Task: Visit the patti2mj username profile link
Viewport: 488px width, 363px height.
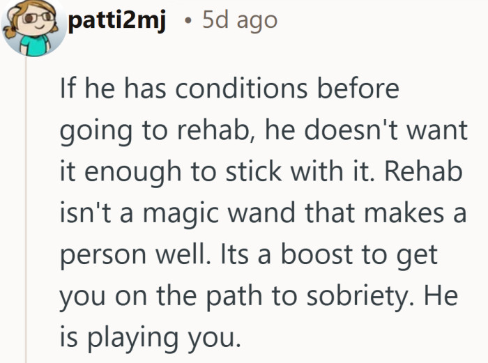Action: click(116, 21)
